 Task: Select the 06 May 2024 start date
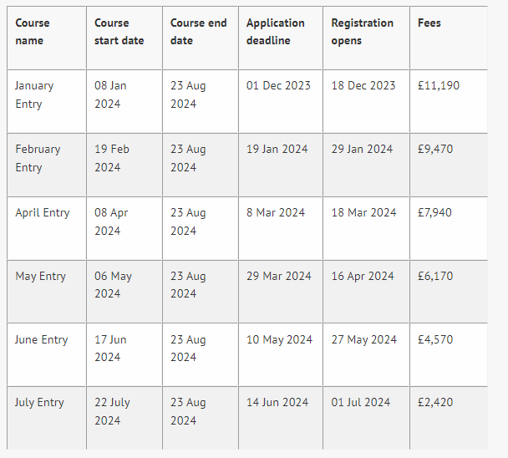click(113, 285)
